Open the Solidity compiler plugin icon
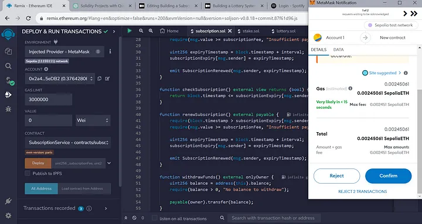Image resolution: width=422 pixels, height=224 pixels. [9, 81]
